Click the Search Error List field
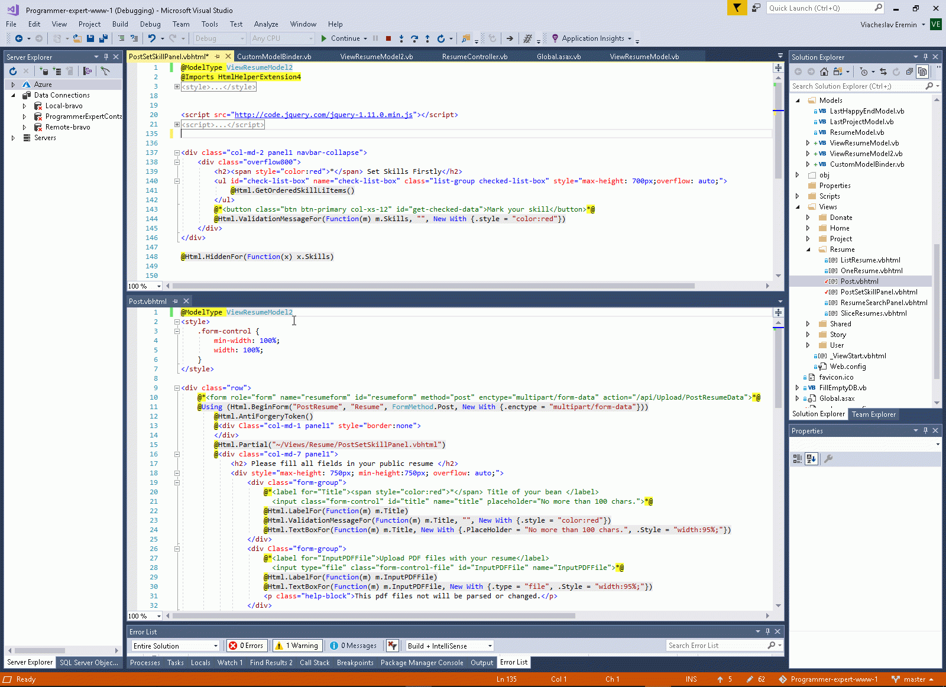 [716, 646]
